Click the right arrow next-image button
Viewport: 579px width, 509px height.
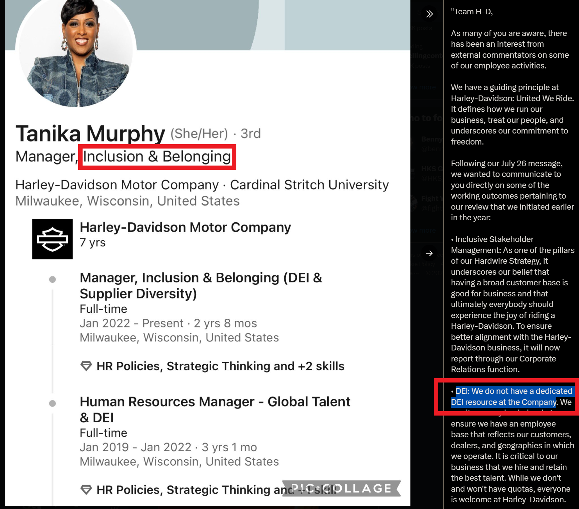(x=430, y=253)
